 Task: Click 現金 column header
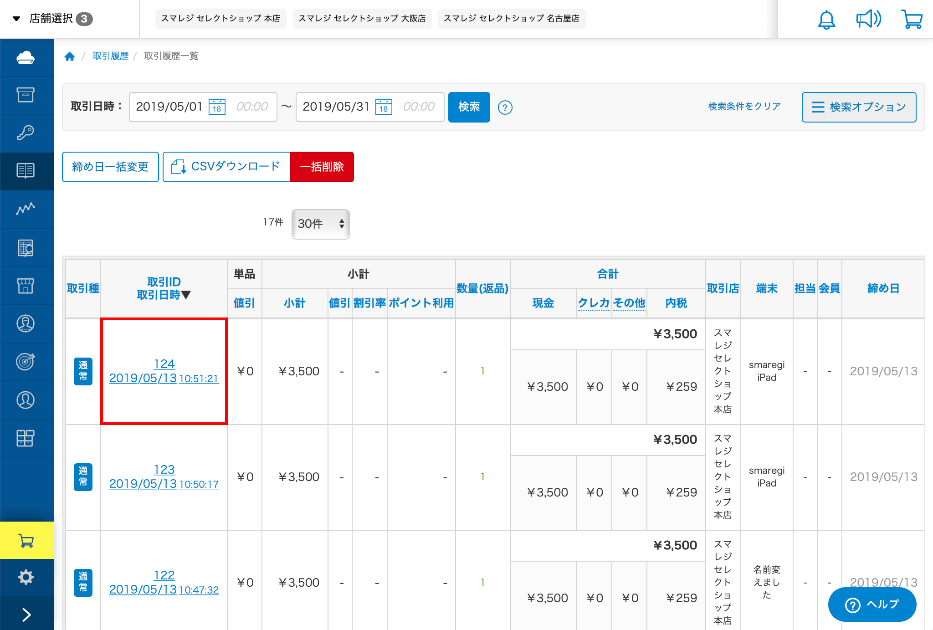pyautogui.click(x=543, y=303)
